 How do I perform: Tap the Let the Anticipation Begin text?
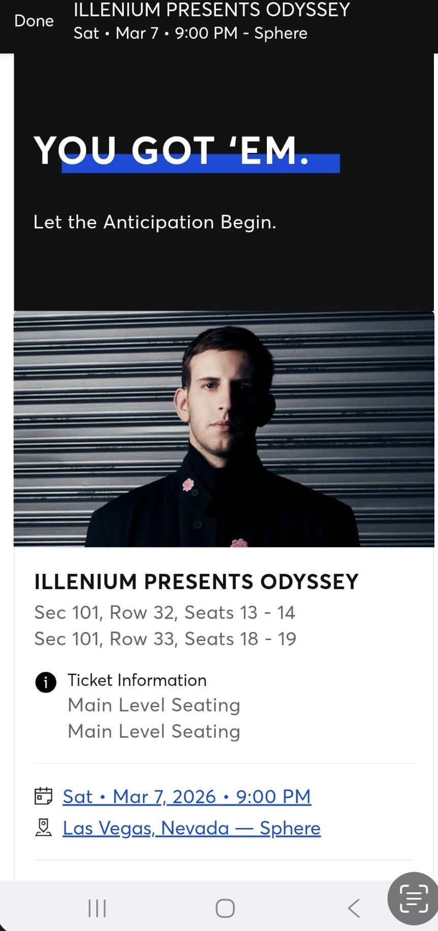(x=154, y=222)
